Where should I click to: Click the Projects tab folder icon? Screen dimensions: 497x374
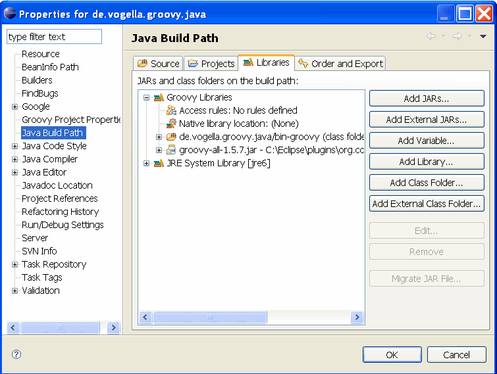pyautogui.click(x=193, y=63)
